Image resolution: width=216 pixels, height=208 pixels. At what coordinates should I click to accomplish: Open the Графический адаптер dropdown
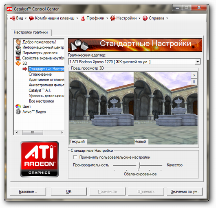tap(198, 61)
